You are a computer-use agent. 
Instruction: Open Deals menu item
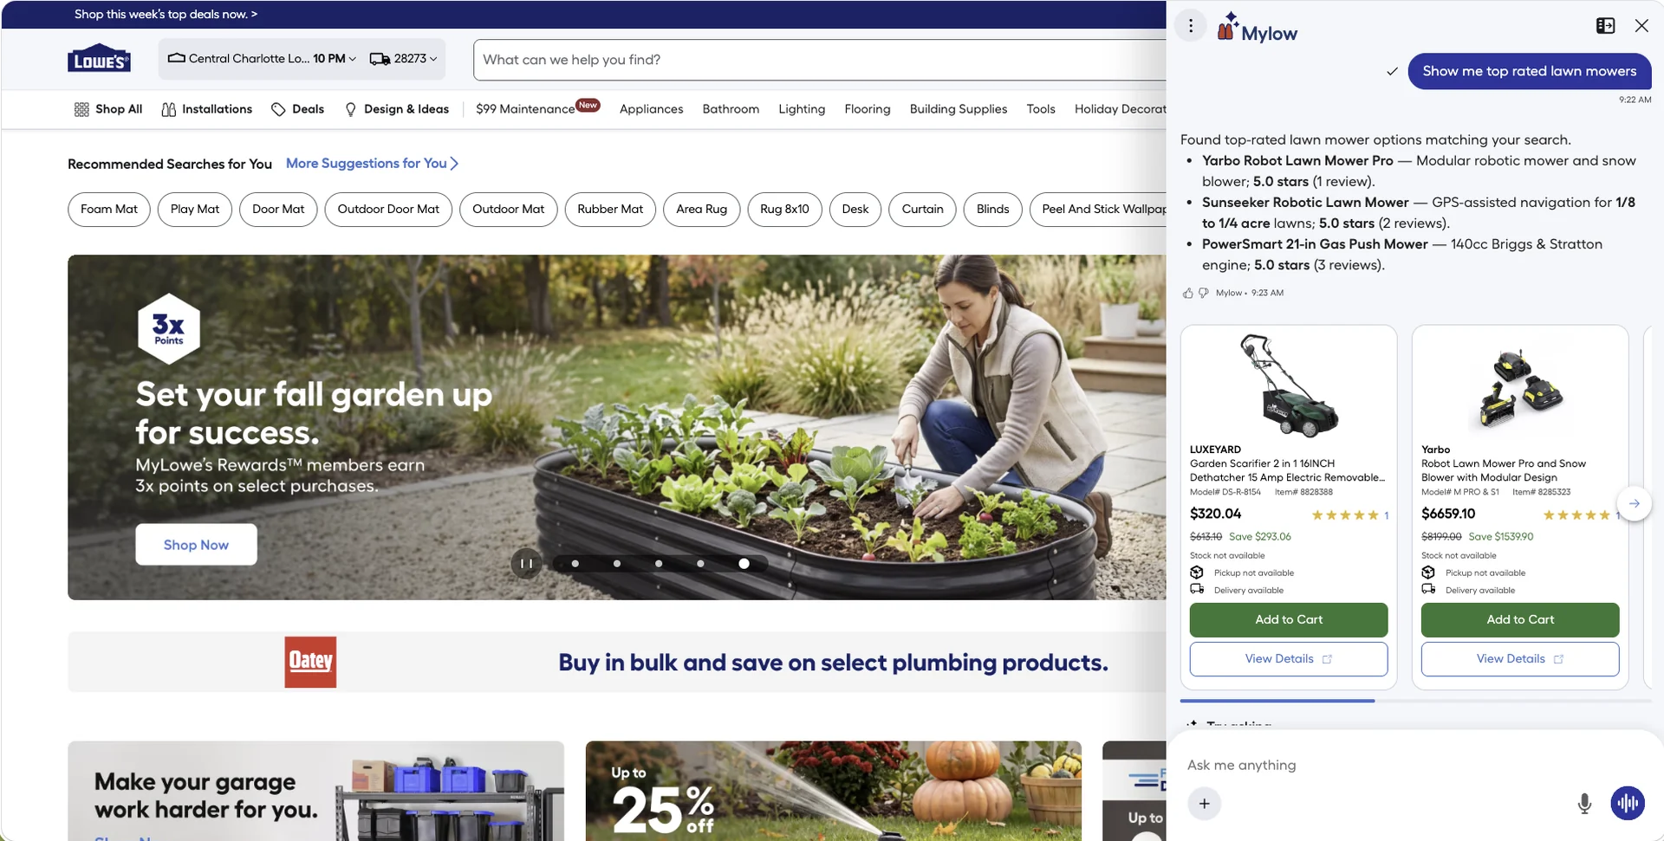coord(298,109)
